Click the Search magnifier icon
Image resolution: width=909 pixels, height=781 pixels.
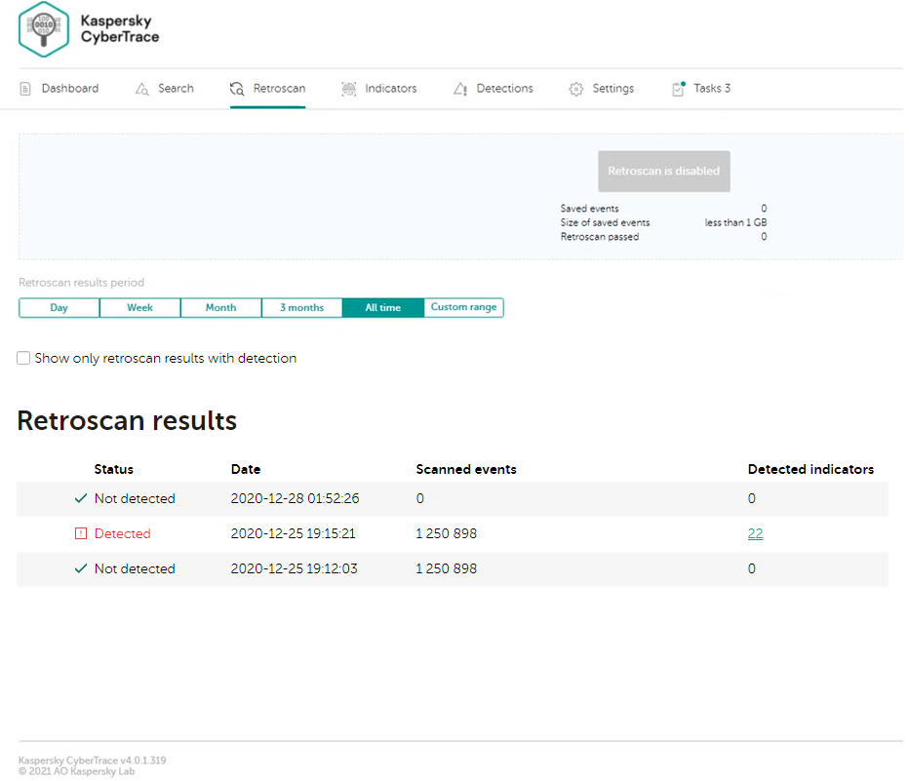pyautogui.click(x=142, y=89)
